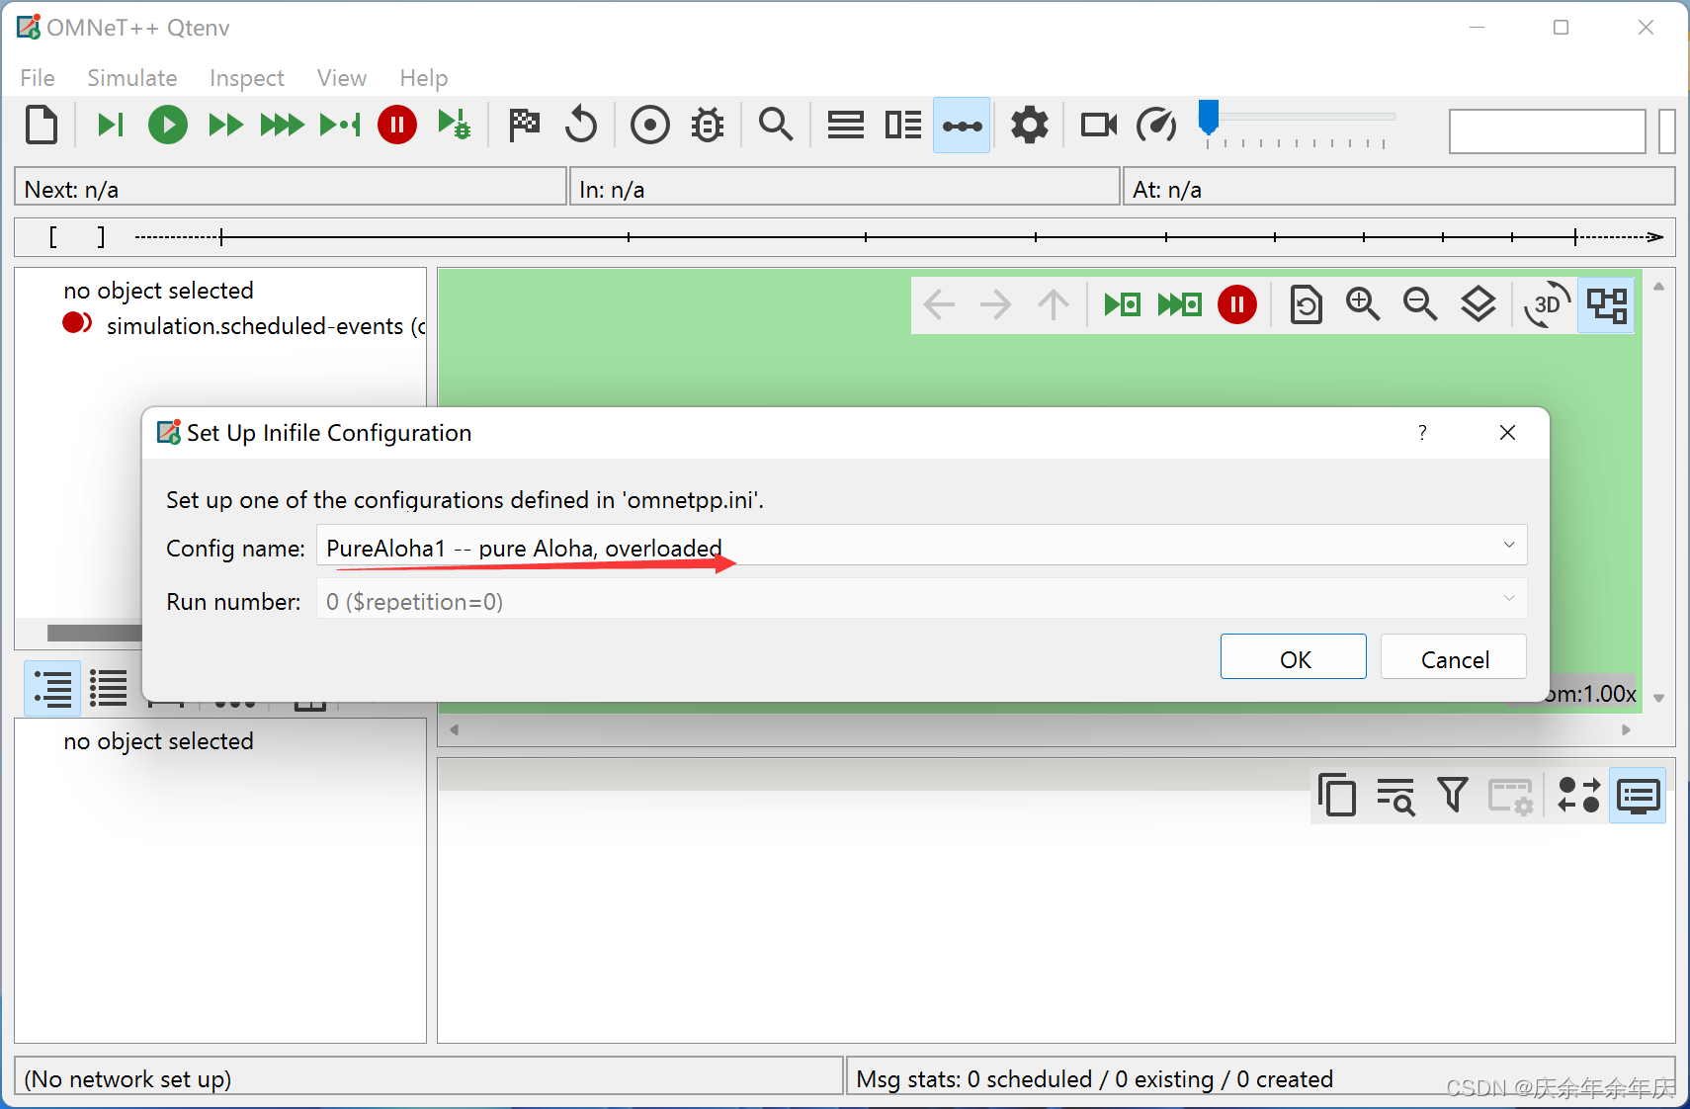Screen dimensions: 1690x1109
Task: Switch inspector to indented tree mode
Action: pyautogui.click(x=52, y=688)
